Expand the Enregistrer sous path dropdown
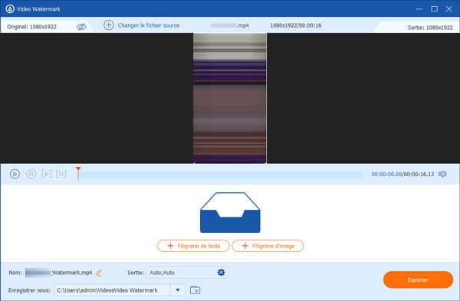 [178, 290]
